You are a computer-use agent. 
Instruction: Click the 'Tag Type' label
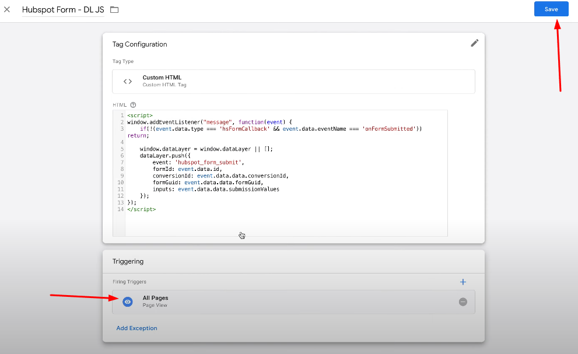click(123, 61)
